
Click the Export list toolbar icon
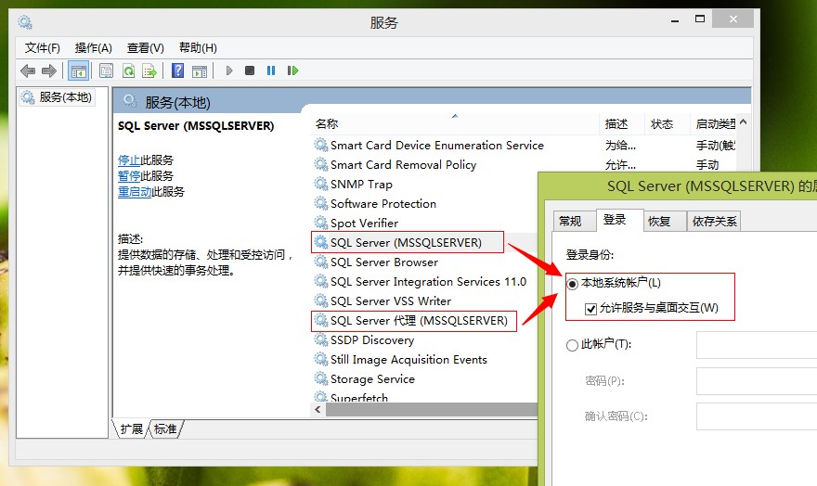[149, 70]
